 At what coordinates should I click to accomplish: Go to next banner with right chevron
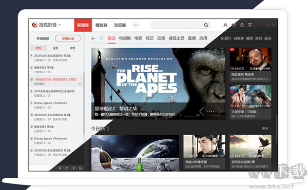pos(220,112)
